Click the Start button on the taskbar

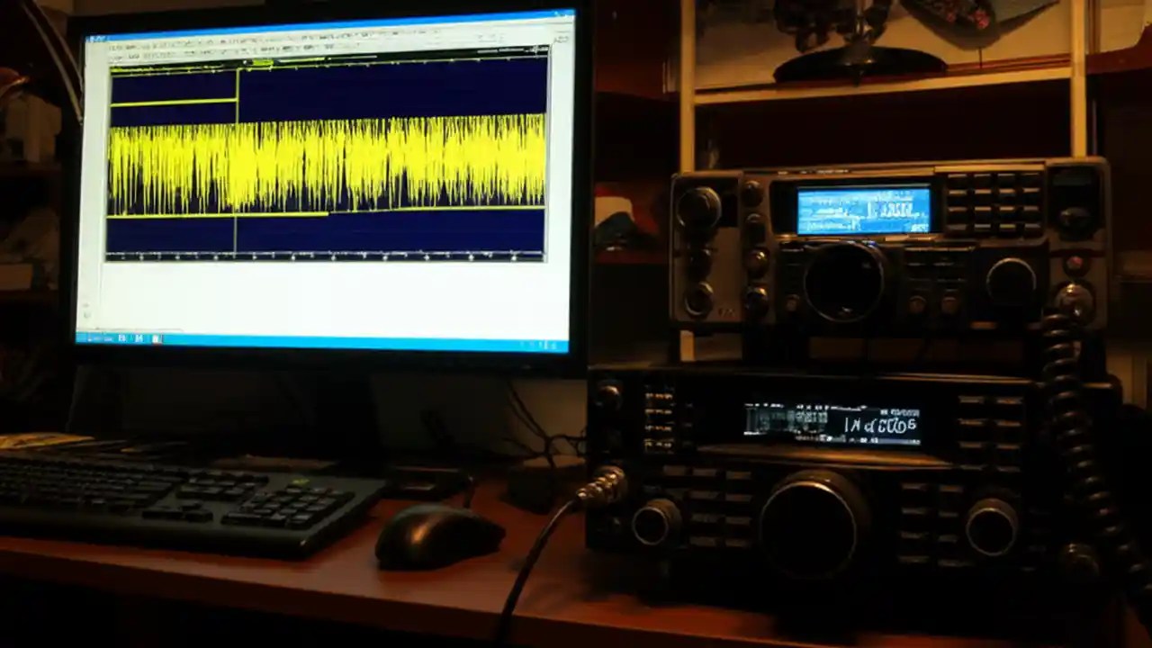coord(85,339)
